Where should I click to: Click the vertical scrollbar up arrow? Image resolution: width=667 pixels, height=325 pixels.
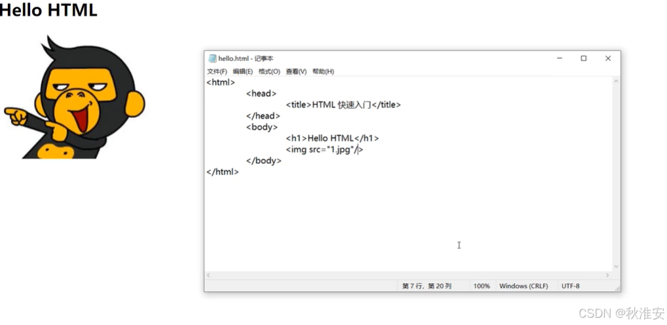pos(616,81)
